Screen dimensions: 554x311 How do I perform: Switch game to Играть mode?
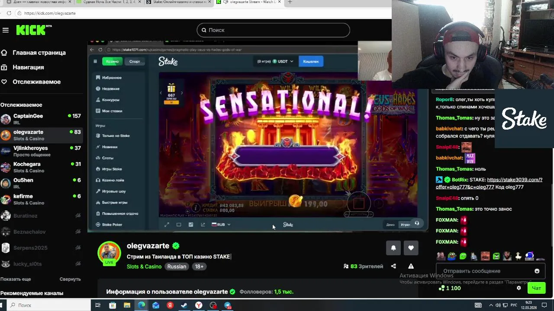click(406, 225)
